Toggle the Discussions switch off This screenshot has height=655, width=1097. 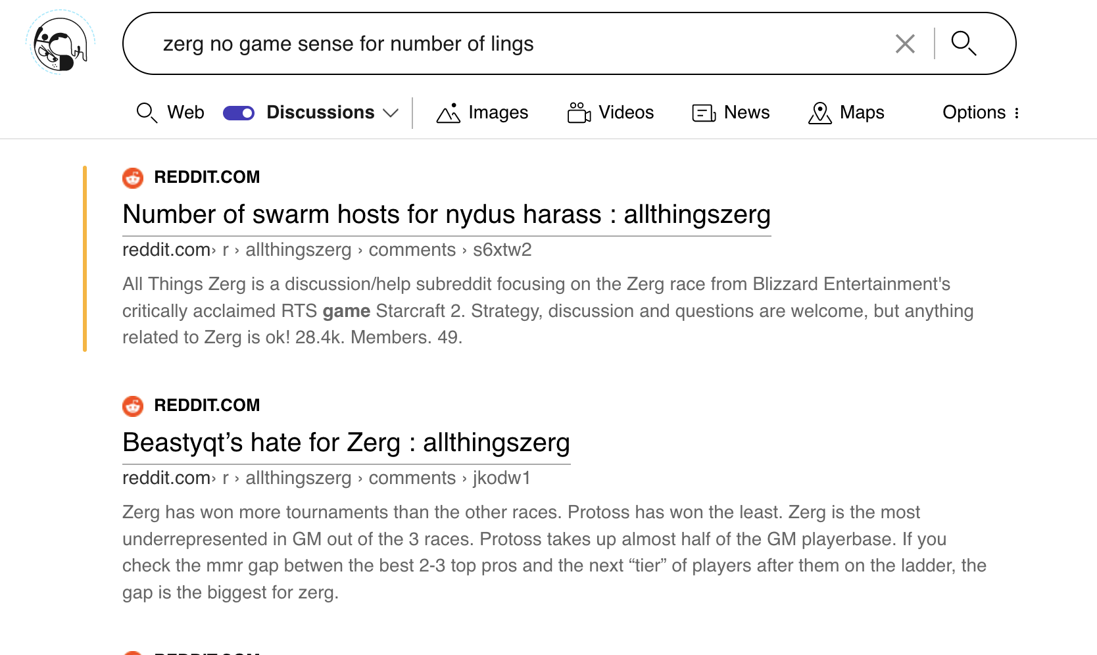(239, 113)
